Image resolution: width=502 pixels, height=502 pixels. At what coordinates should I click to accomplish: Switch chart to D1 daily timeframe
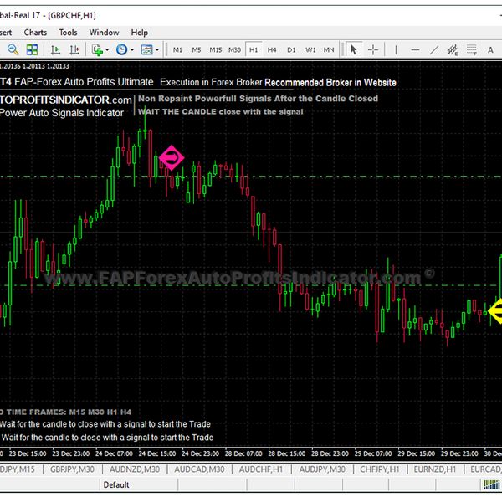click(x=291, y=49)
